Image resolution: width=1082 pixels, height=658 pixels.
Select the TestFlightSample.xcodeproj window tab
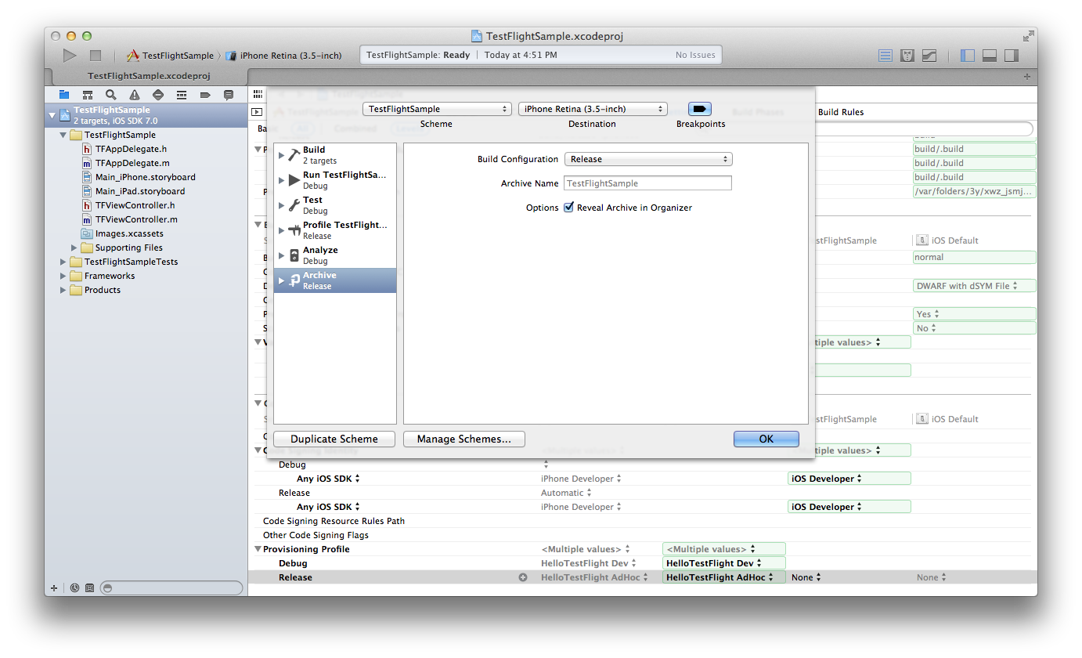coord(149,76)
